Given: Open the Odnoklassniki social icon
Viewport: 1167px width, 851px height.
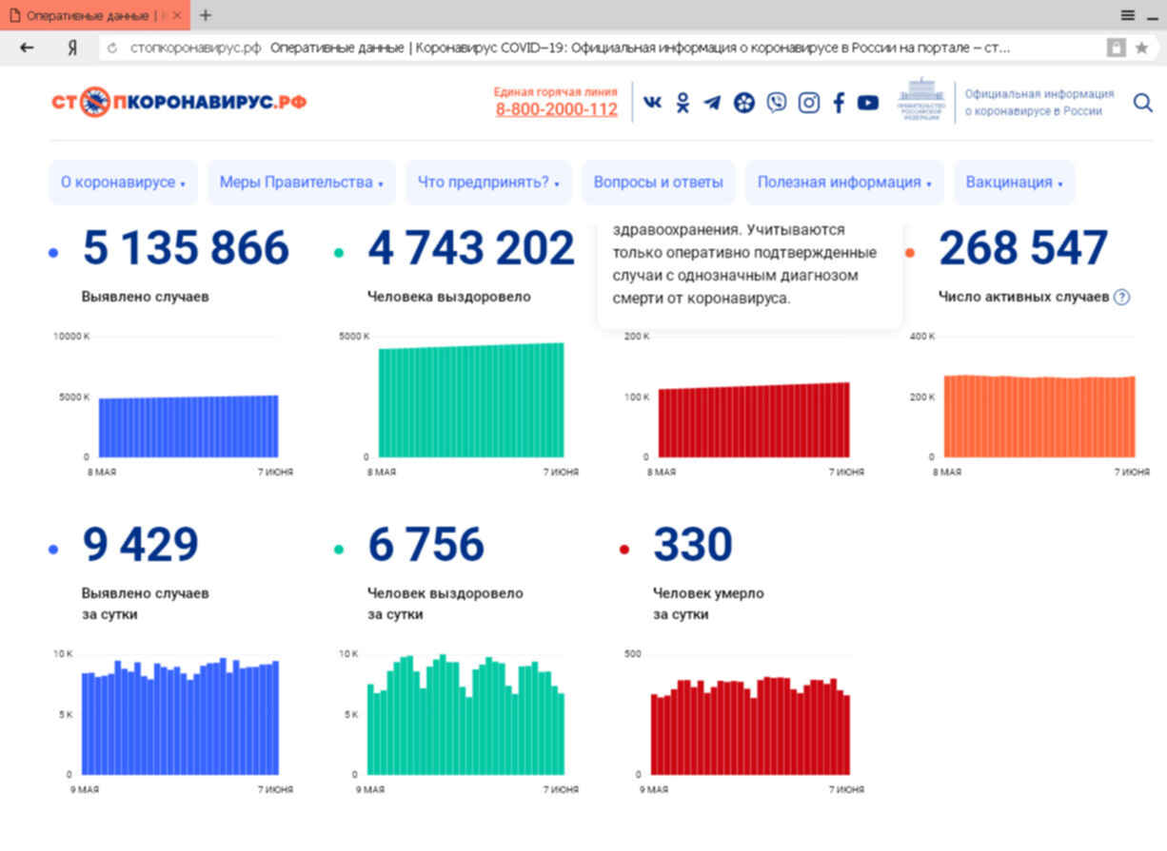Looking at the screenshot, I should [x=682, y=103].
